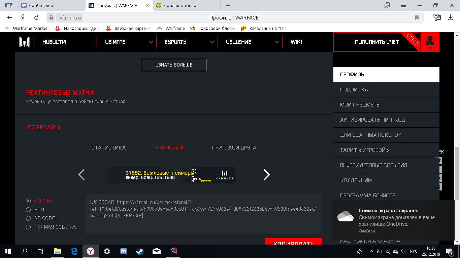The height and width of the screenshot is (258, 460).
Task: Open ТАРИФ «ИГРОВОЙ» sidebar link
Action: [386, 150]
